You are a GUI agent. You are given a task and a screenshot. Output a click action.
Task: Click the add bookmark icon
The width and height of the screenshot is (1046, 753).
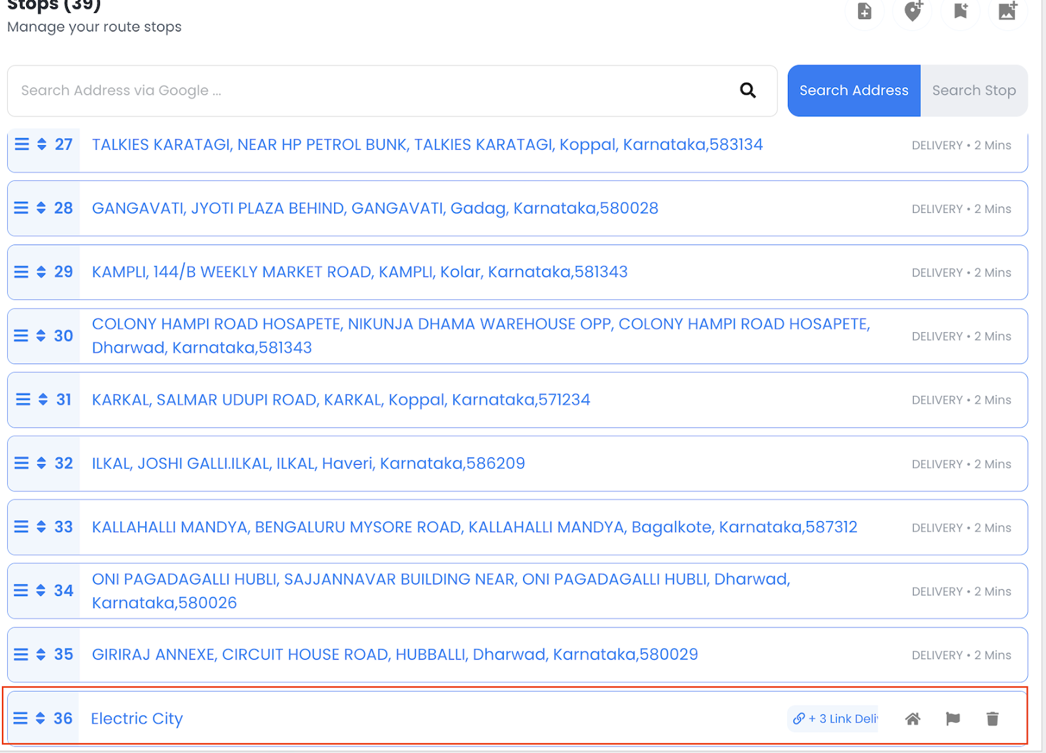click(960, 11)
